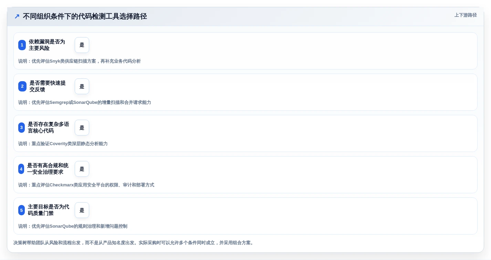
Task: Click the 是 button for 主要目标是否为代码质量门禁
Action: tap(82, 210)
